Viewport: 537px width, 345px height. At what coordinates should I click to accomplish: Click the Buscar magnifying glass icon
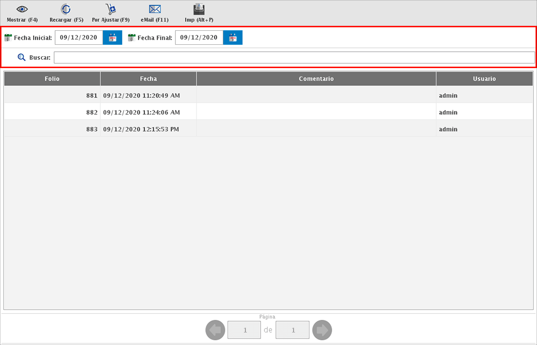point(21,58)
